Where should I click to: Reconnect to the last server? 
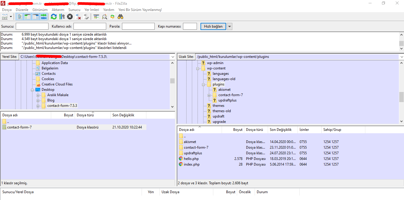(86, 17)
